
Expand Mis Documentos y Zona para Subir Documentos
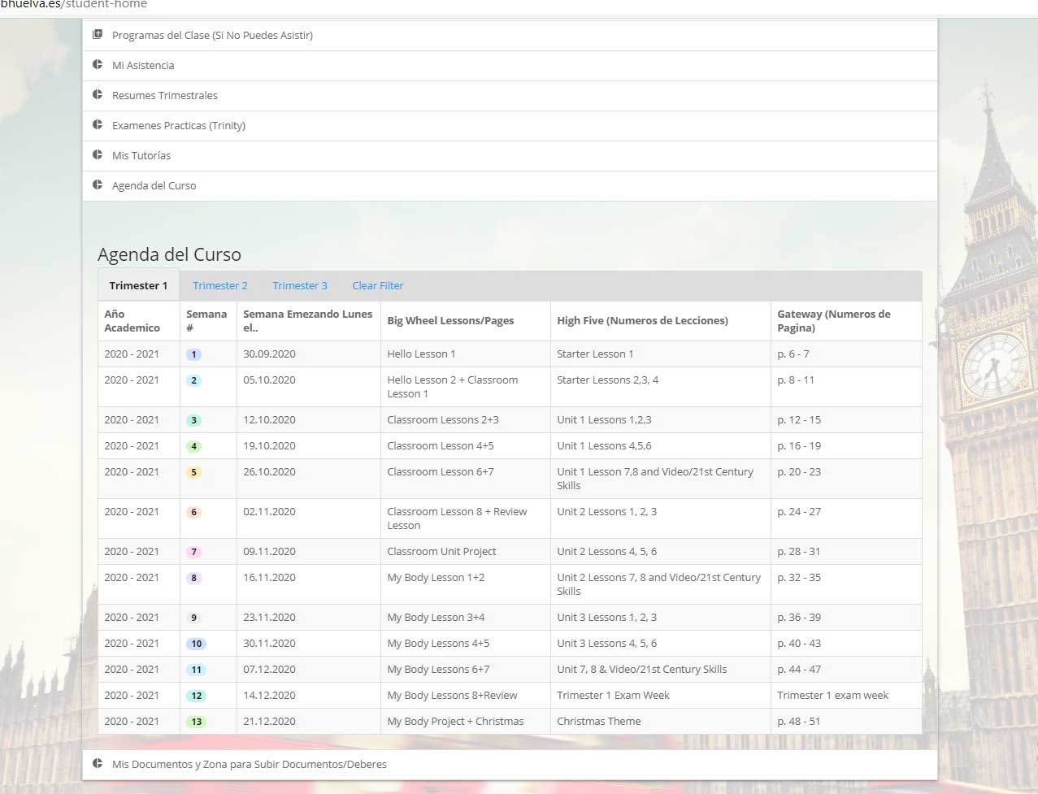coord(510,765)
